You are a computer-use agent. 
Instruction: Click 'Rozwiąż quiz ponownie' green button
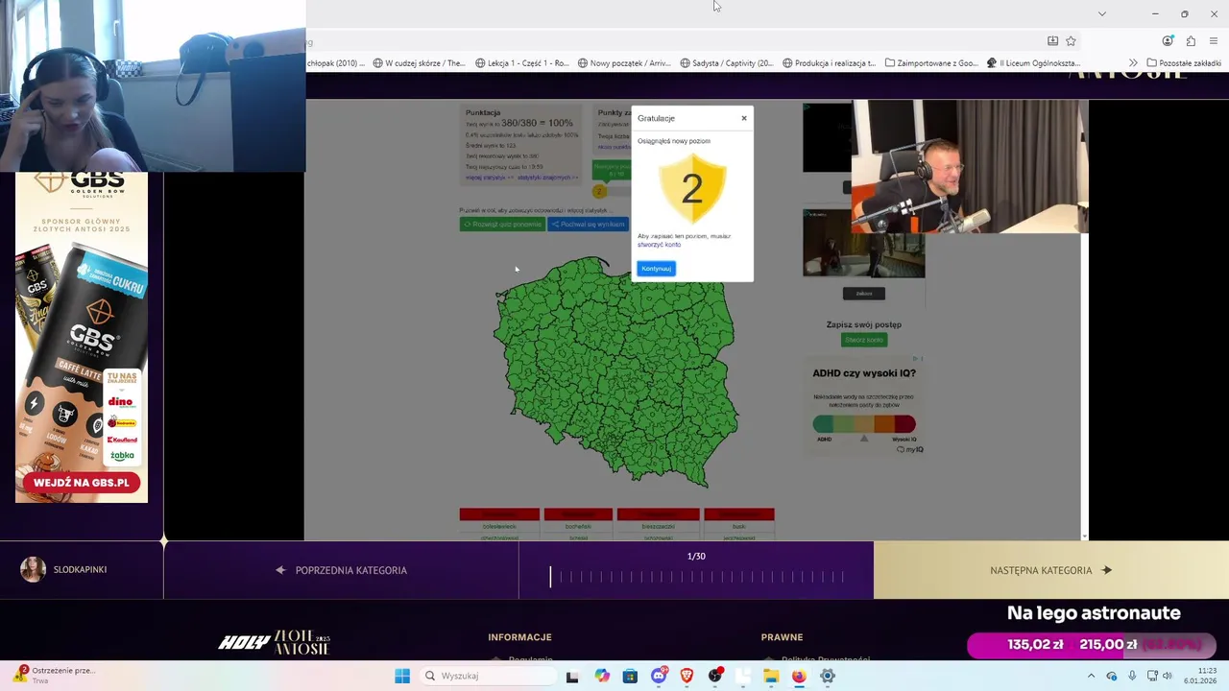(x=501, y=225)
